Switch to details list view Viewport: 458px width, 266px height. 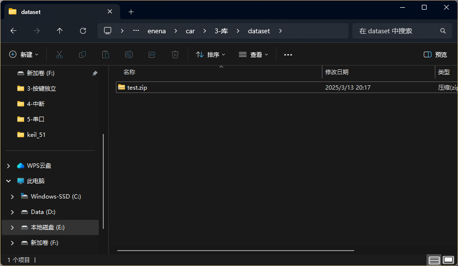tap(434, 260)
